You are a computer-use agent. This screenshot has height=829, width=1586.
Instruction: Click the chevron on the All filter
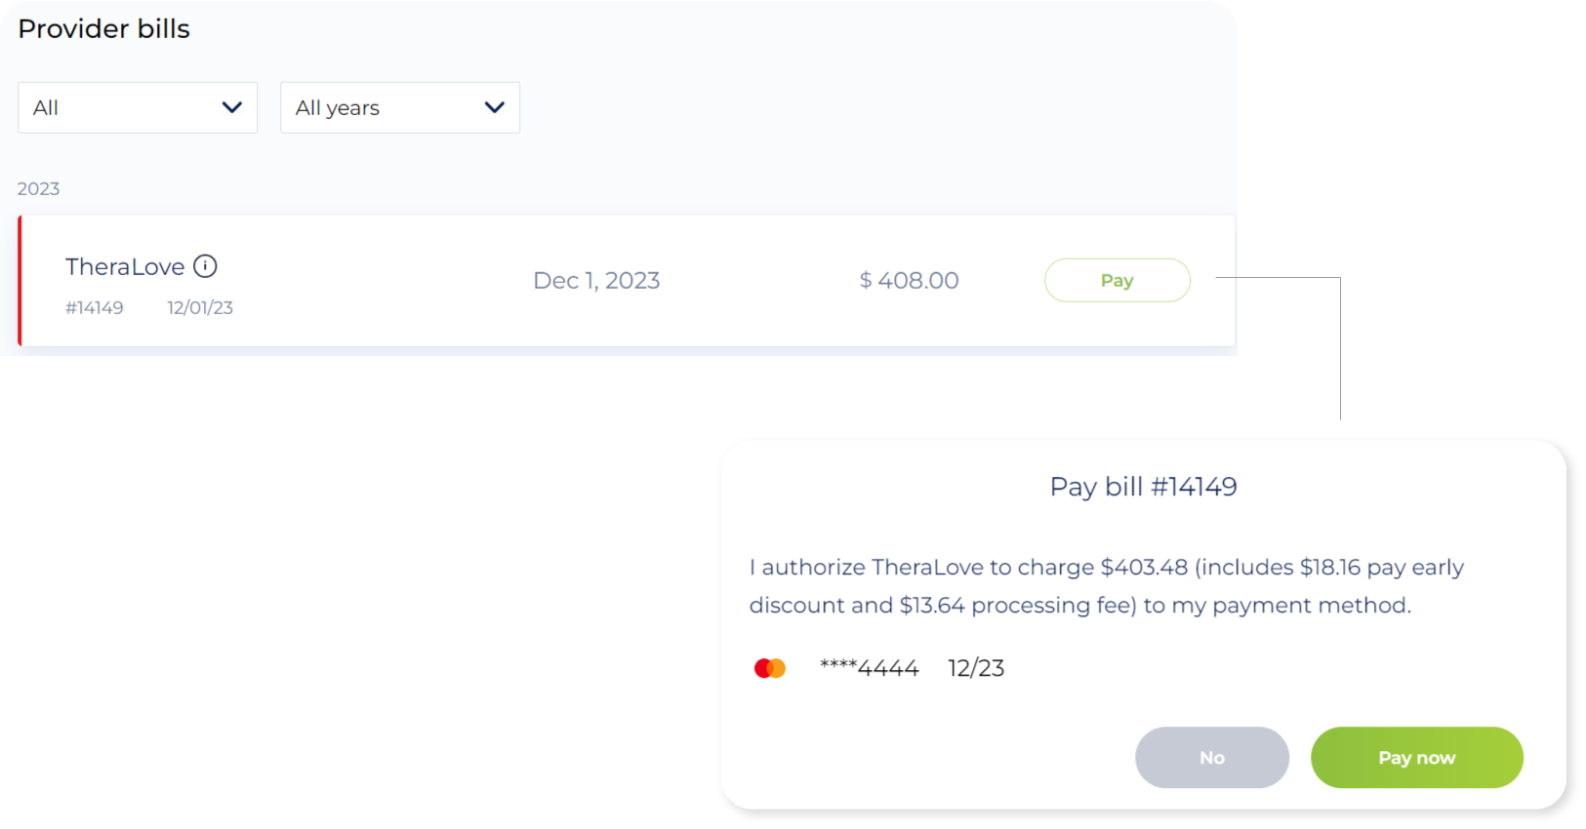tap(232, 107)
